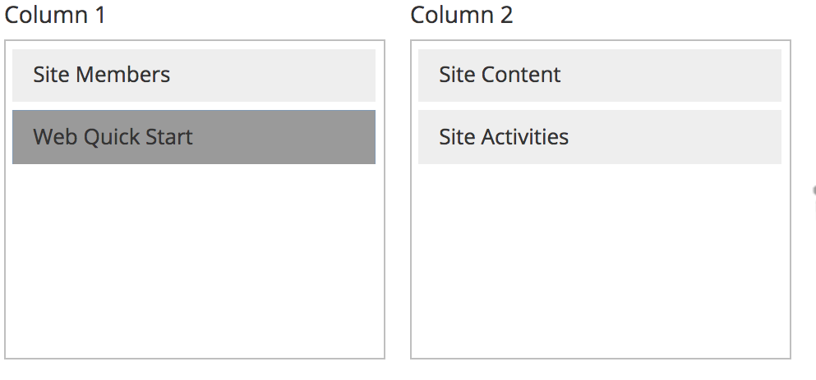Image resolution: width=816 pixels, height=380 pixels.
Task: Pick the second dashlet in Column 2
Action: [x=600, y=137]
